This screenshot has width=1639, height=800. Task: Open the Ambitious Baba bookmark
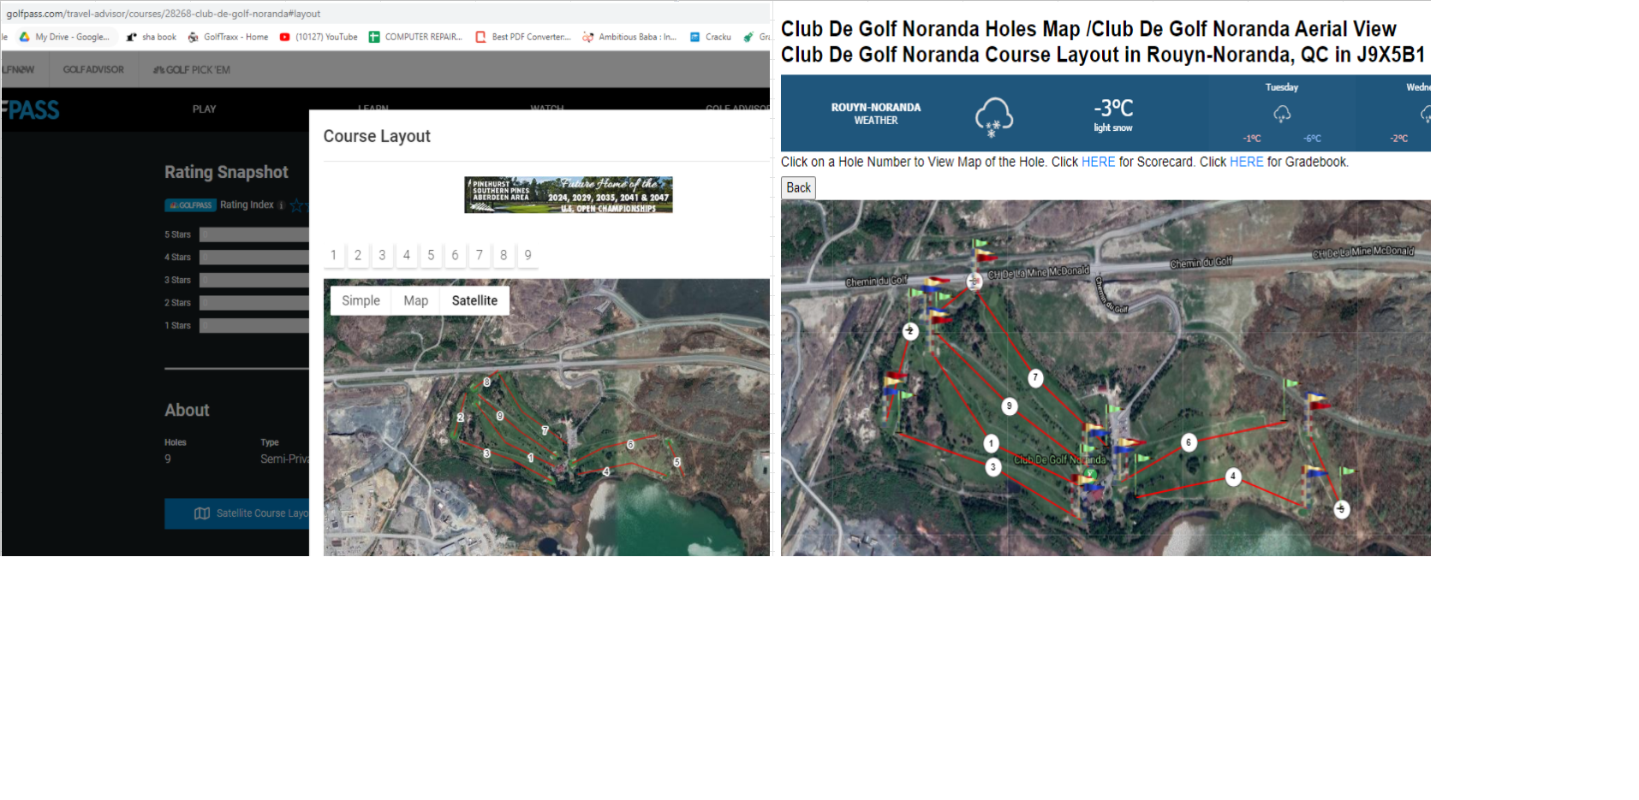629,37
